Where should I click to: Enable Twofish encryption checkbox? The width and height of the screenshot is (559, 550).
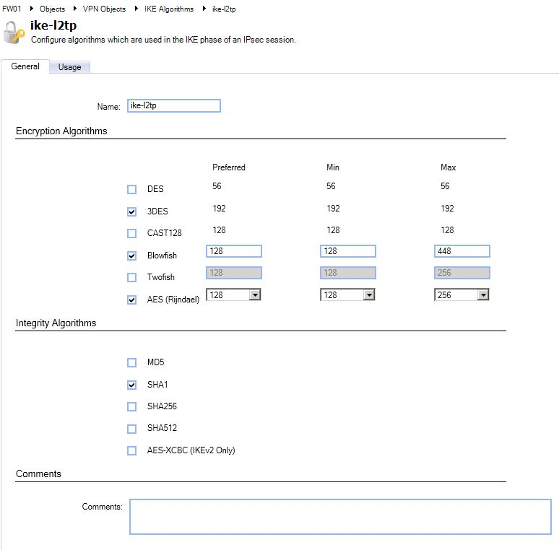point(131,277)
